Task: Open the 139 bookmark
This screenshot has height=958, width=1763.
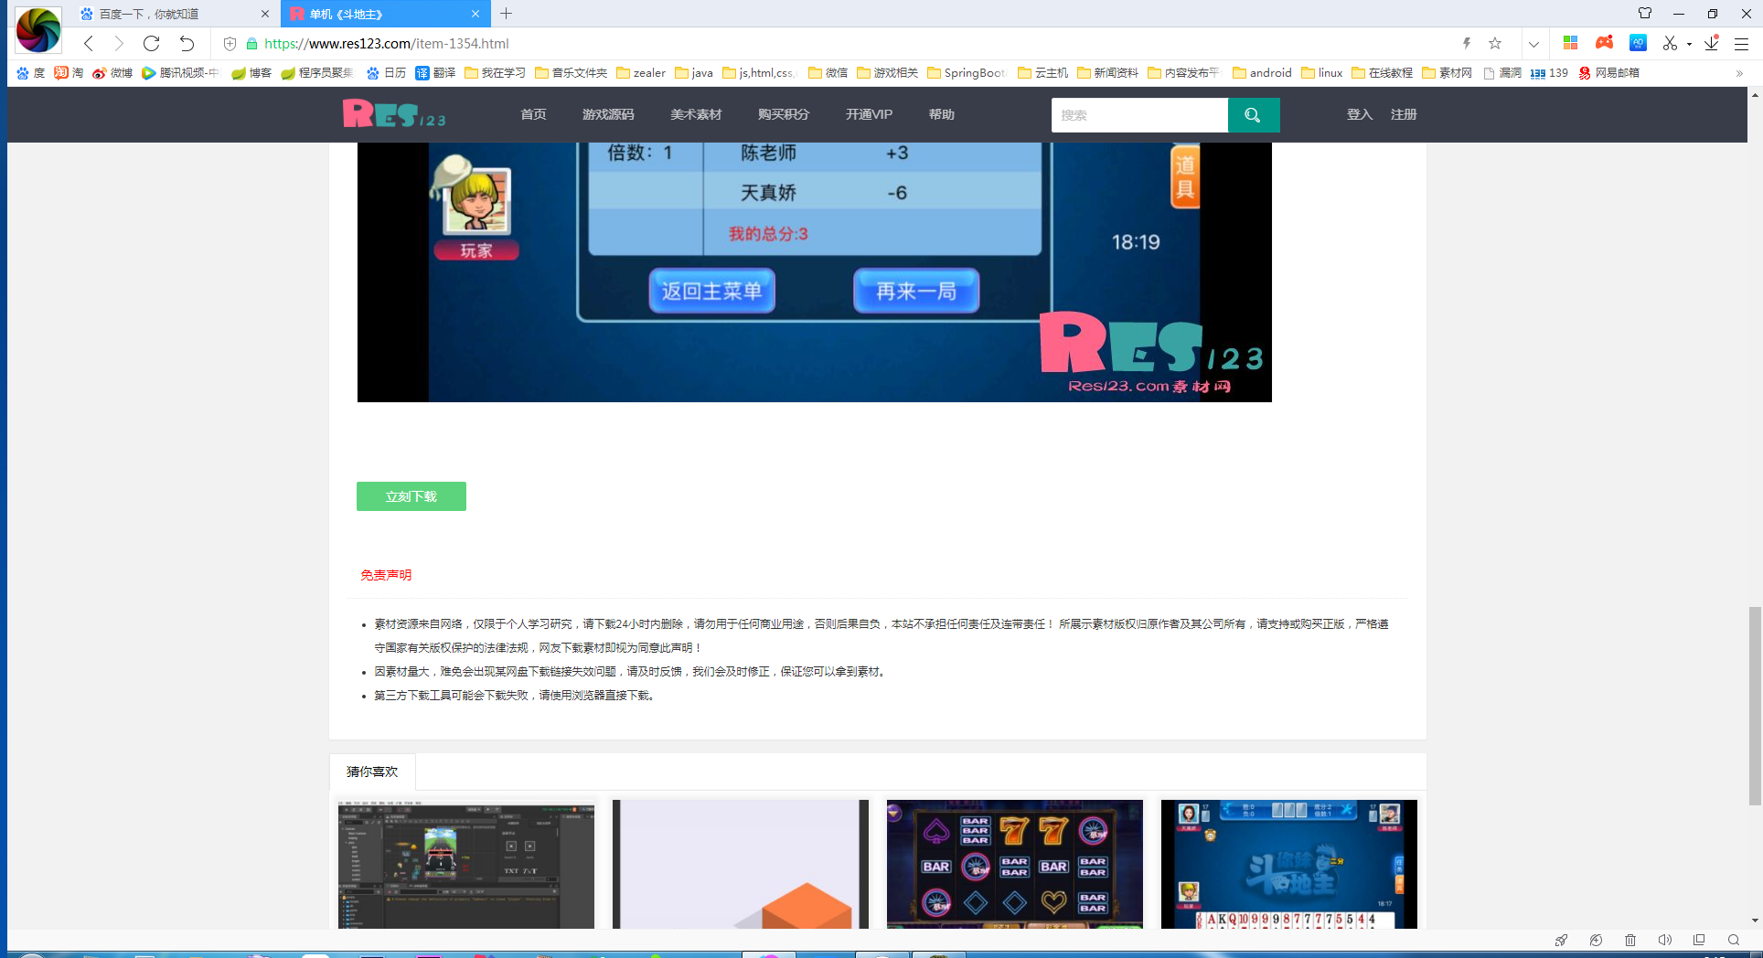Action: click(x=1549, y=73)
